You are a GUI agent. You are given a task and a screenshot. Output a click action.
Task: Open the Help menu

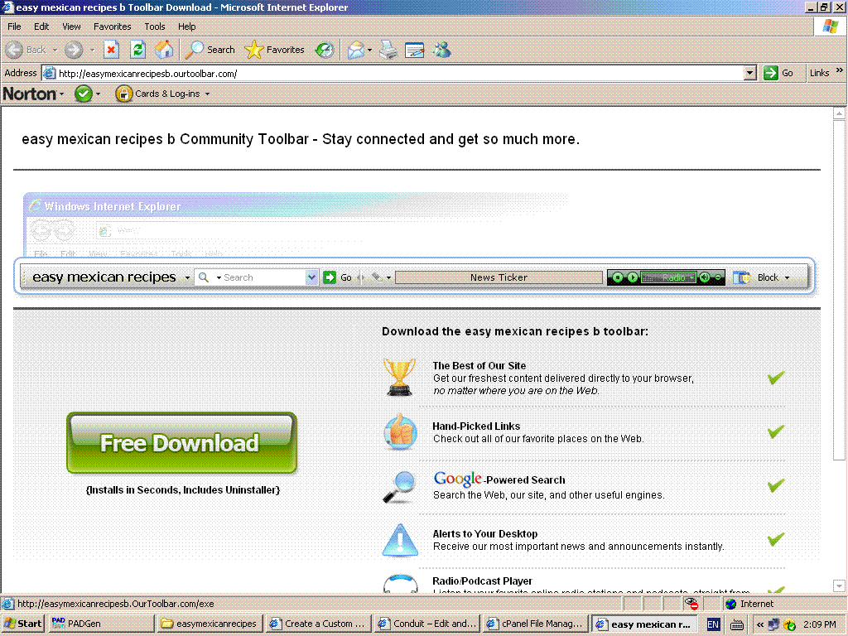(186, 26)
